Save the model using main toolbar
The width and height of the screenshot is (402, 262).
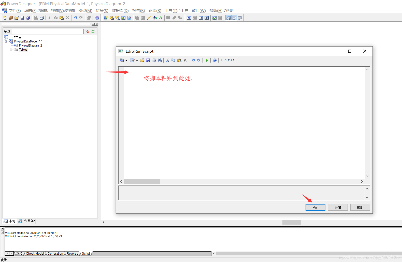coord(22,18)
